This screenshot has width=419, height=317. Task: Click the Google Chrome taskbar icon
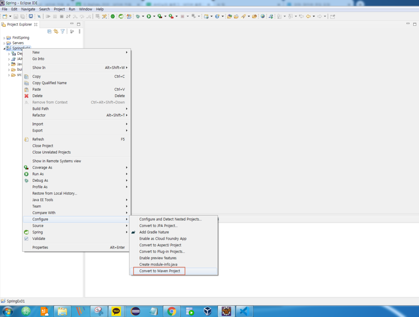tap(172, 311)
